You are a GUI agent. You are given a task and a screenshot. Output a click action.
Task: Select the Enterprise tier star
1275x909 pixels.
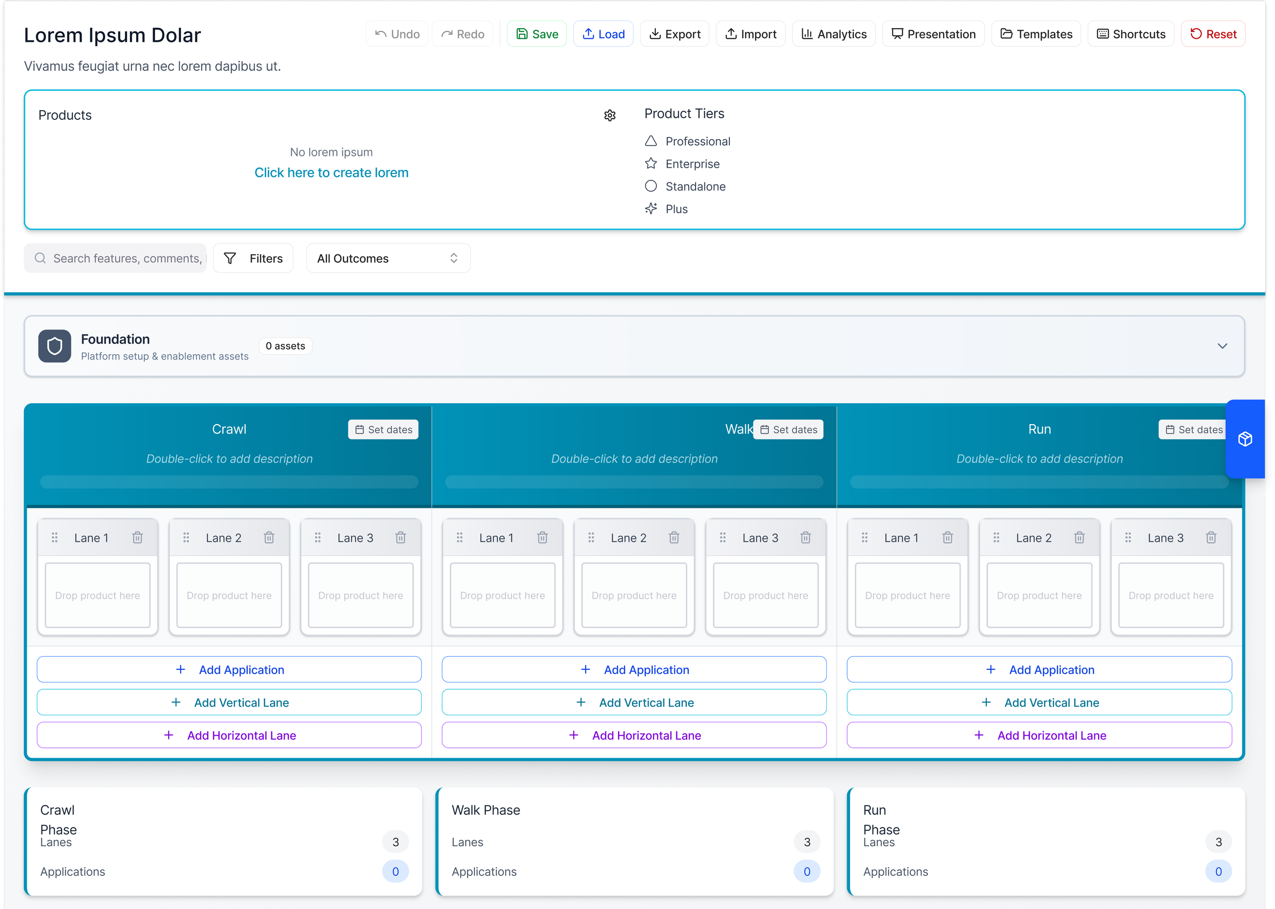[651, 164]
